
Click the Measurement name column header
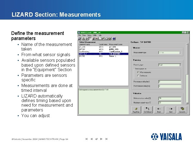(116, 44)
